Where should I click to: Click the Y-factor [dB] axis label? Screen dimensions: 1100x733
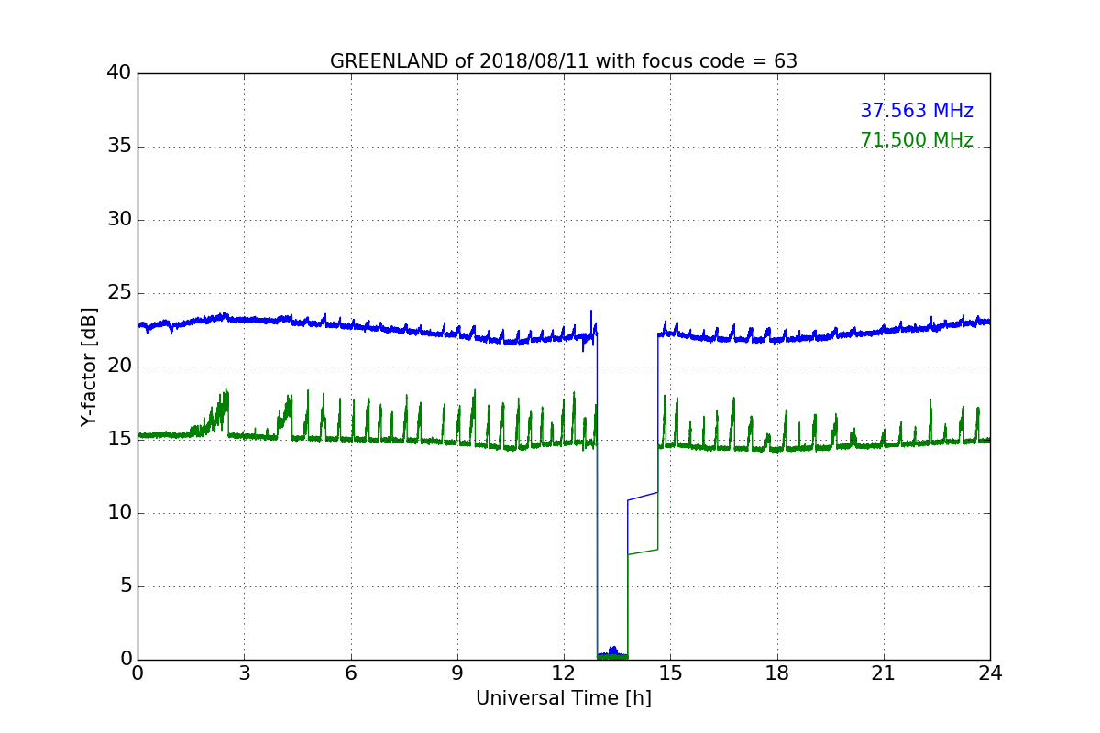click(x=88, y=366)
